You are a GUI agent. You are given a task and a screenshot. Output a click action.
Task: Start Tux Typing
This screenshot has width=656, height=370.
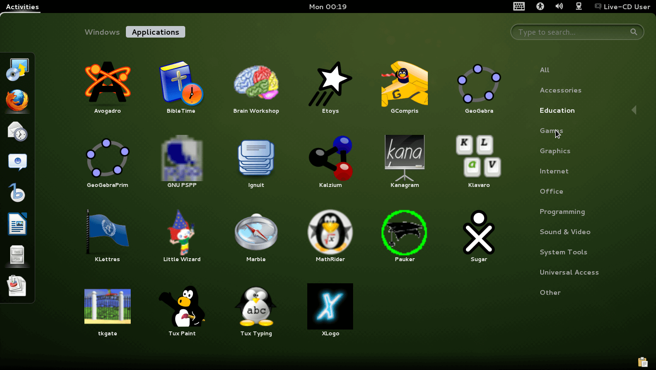point(256,311)
